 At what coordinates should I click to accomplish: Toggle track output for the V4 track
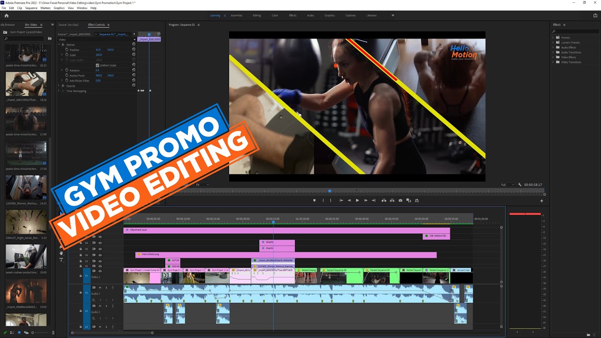coord(100,255)
